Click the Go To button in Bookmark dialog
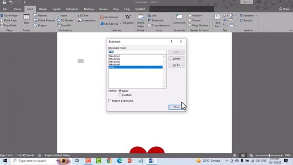The width and height of the screenshot is (293, 165). coord(176,65)
